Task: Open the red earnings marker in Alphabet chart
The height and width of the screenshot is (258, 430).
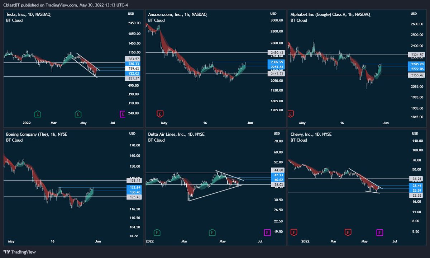Action: [291, 114]
